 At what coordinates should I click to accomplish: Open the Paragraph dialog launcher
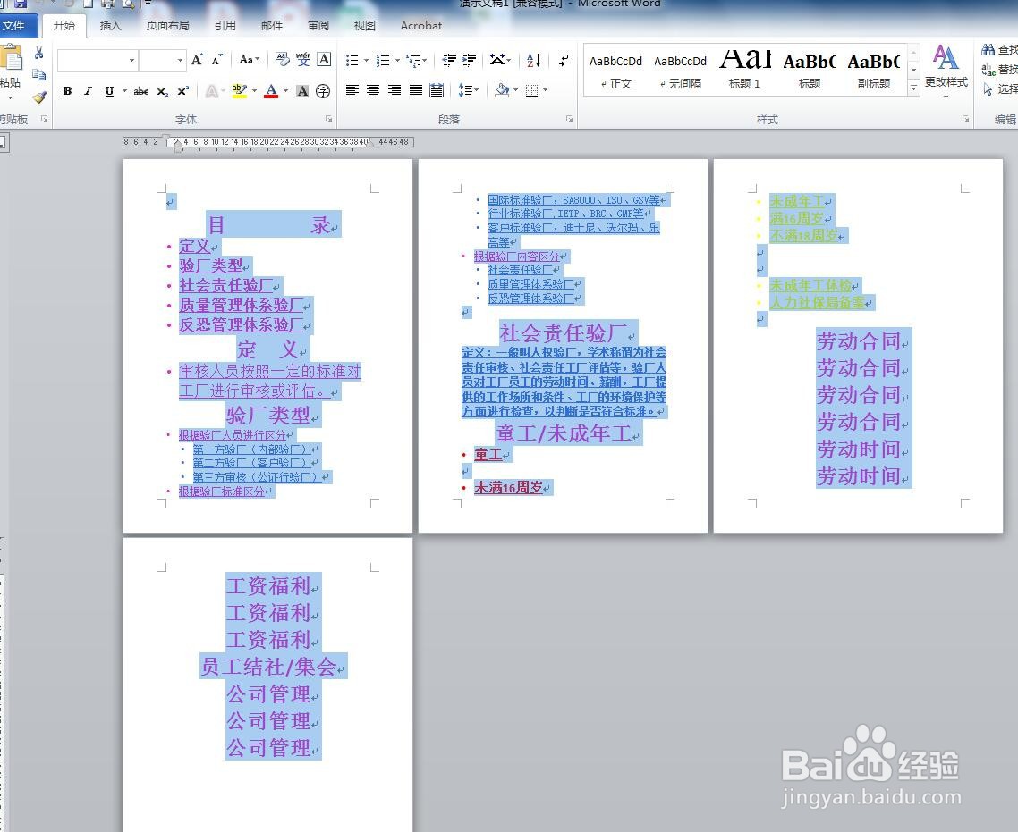click(x=569, y=119)
